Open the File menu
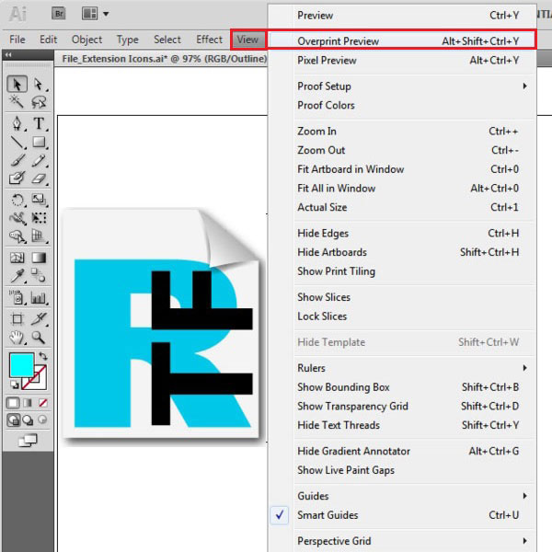Image resolution: width=552 pixels, height=552 pixels. pyautogui.click(x=17, y=40)
